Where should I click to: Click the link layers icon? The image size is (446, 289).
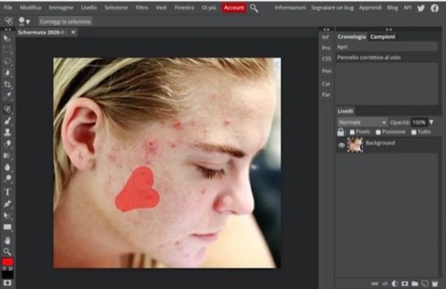(x=374, y=283)
